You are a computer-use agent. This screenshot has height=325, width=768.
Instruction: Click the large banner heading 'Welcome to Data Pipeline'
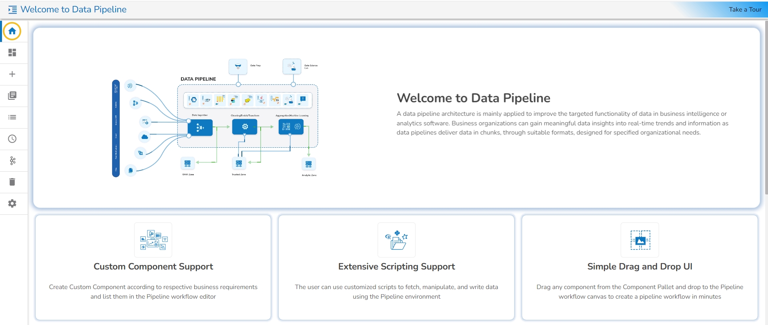click(x=473, y=98)
